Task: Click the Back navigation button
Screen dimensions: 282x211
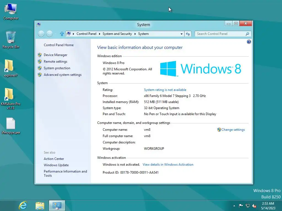Action: coord(41,34)
